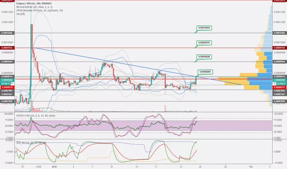Select the VPVR indicator legend
The image size is (287, 169).
tap(39, 10)
